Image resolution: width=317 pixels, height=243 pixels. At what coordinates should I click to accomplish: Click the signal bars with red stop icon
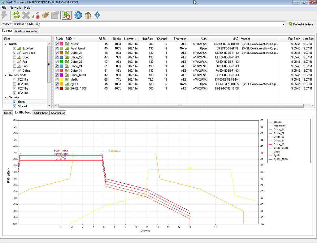click(x=36, y=15)
